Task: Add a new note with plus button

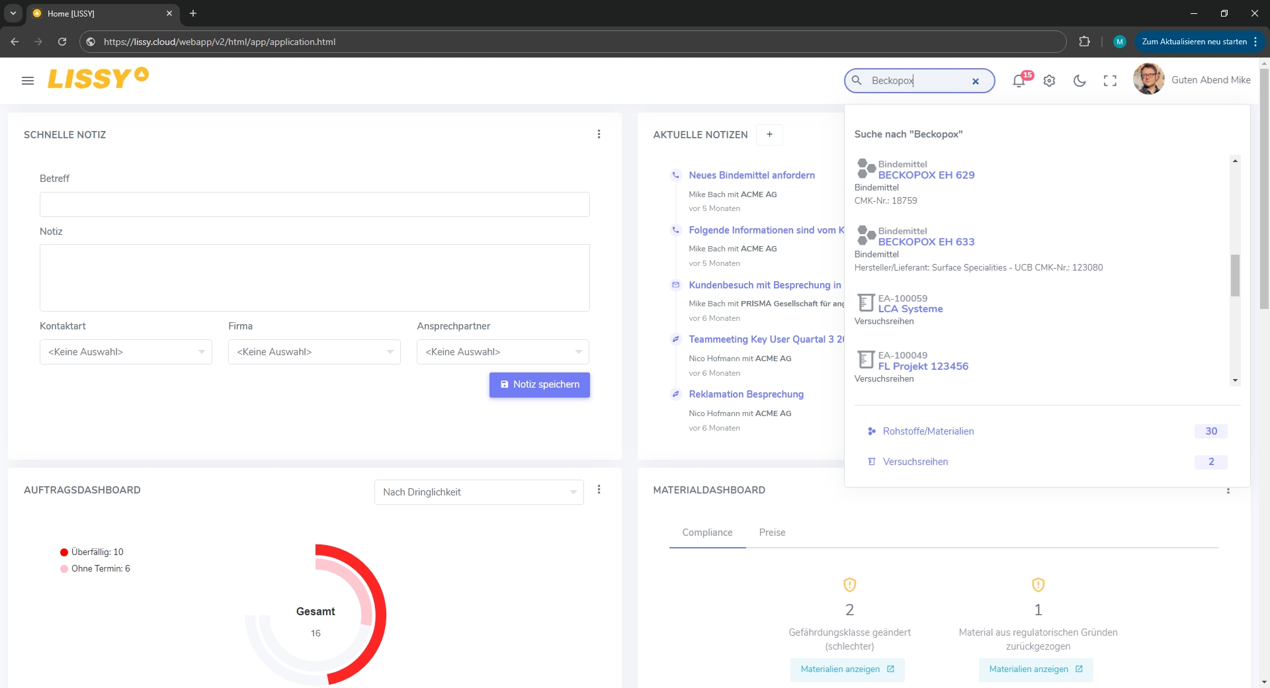Action: click(x=769, y=134)
